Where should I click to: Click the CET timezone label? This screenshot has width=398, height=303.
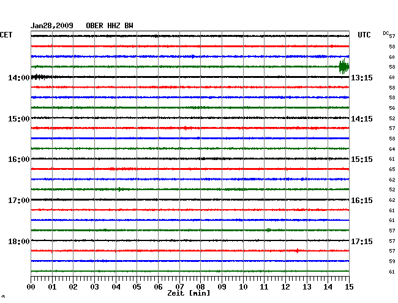(6, 35)
